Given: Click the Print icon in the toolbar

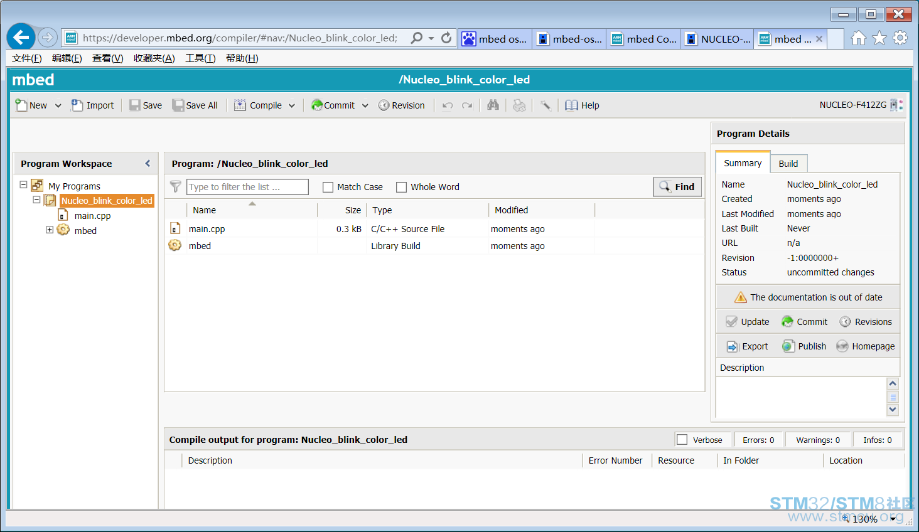Looking at the screenshot, I should pyautogui.click(x=519, y=105).
